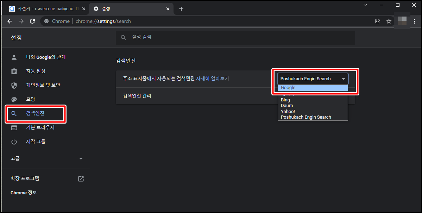Viewport: 422px width, 213px height.
Task: Click the Chrome site info icon
Action: [46, 21]
